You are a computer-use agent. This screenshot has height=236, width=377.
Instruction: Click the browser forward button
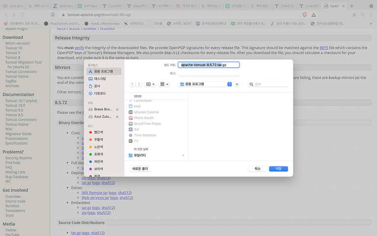[14, 15]
